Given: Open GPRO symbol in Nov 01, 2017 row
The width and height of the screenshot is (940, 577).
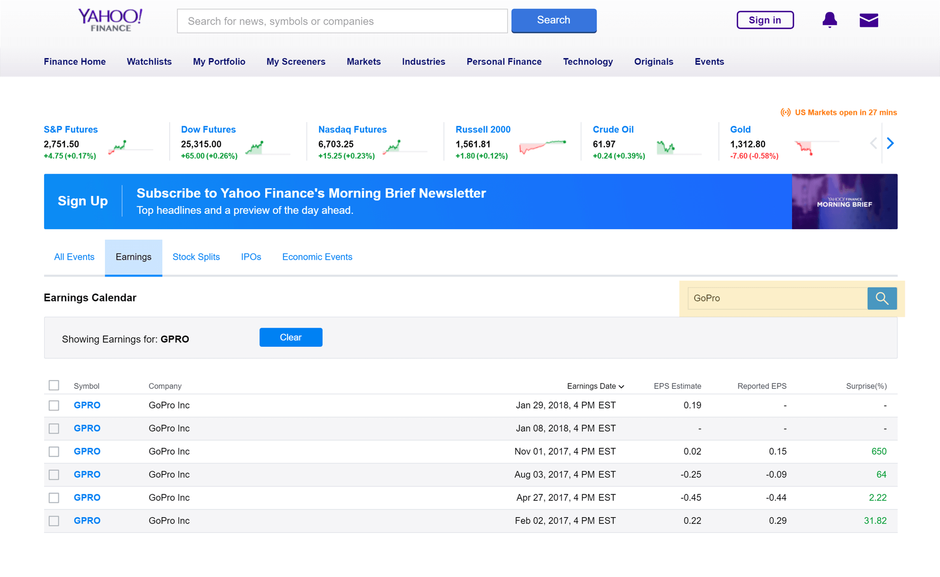Looking at the screenshot, I should click(x=87, y=451).
